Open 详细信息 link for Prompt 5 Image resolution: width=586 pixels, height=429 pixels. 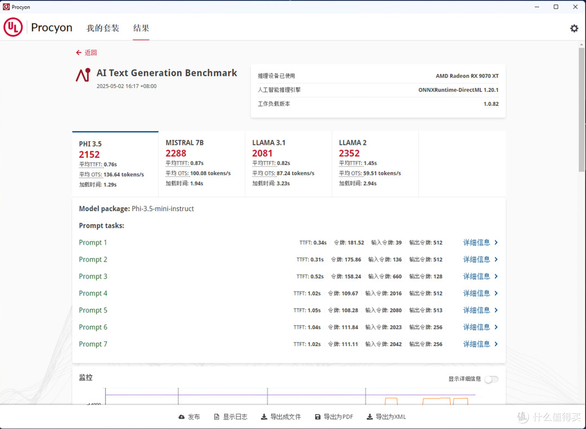coord(476,310)
